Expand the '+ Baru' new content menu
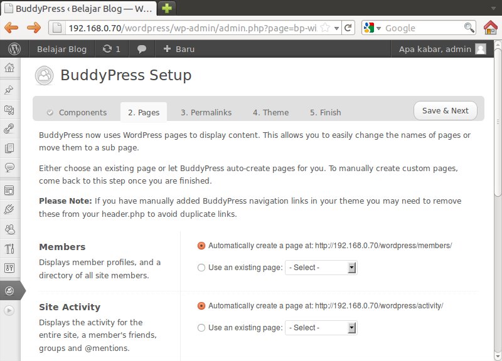 coord(178,49)
